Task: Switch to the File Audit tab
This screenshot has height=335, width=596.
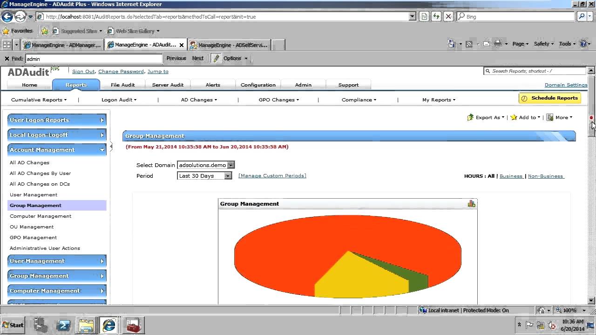Action: (x=123, y=85)
